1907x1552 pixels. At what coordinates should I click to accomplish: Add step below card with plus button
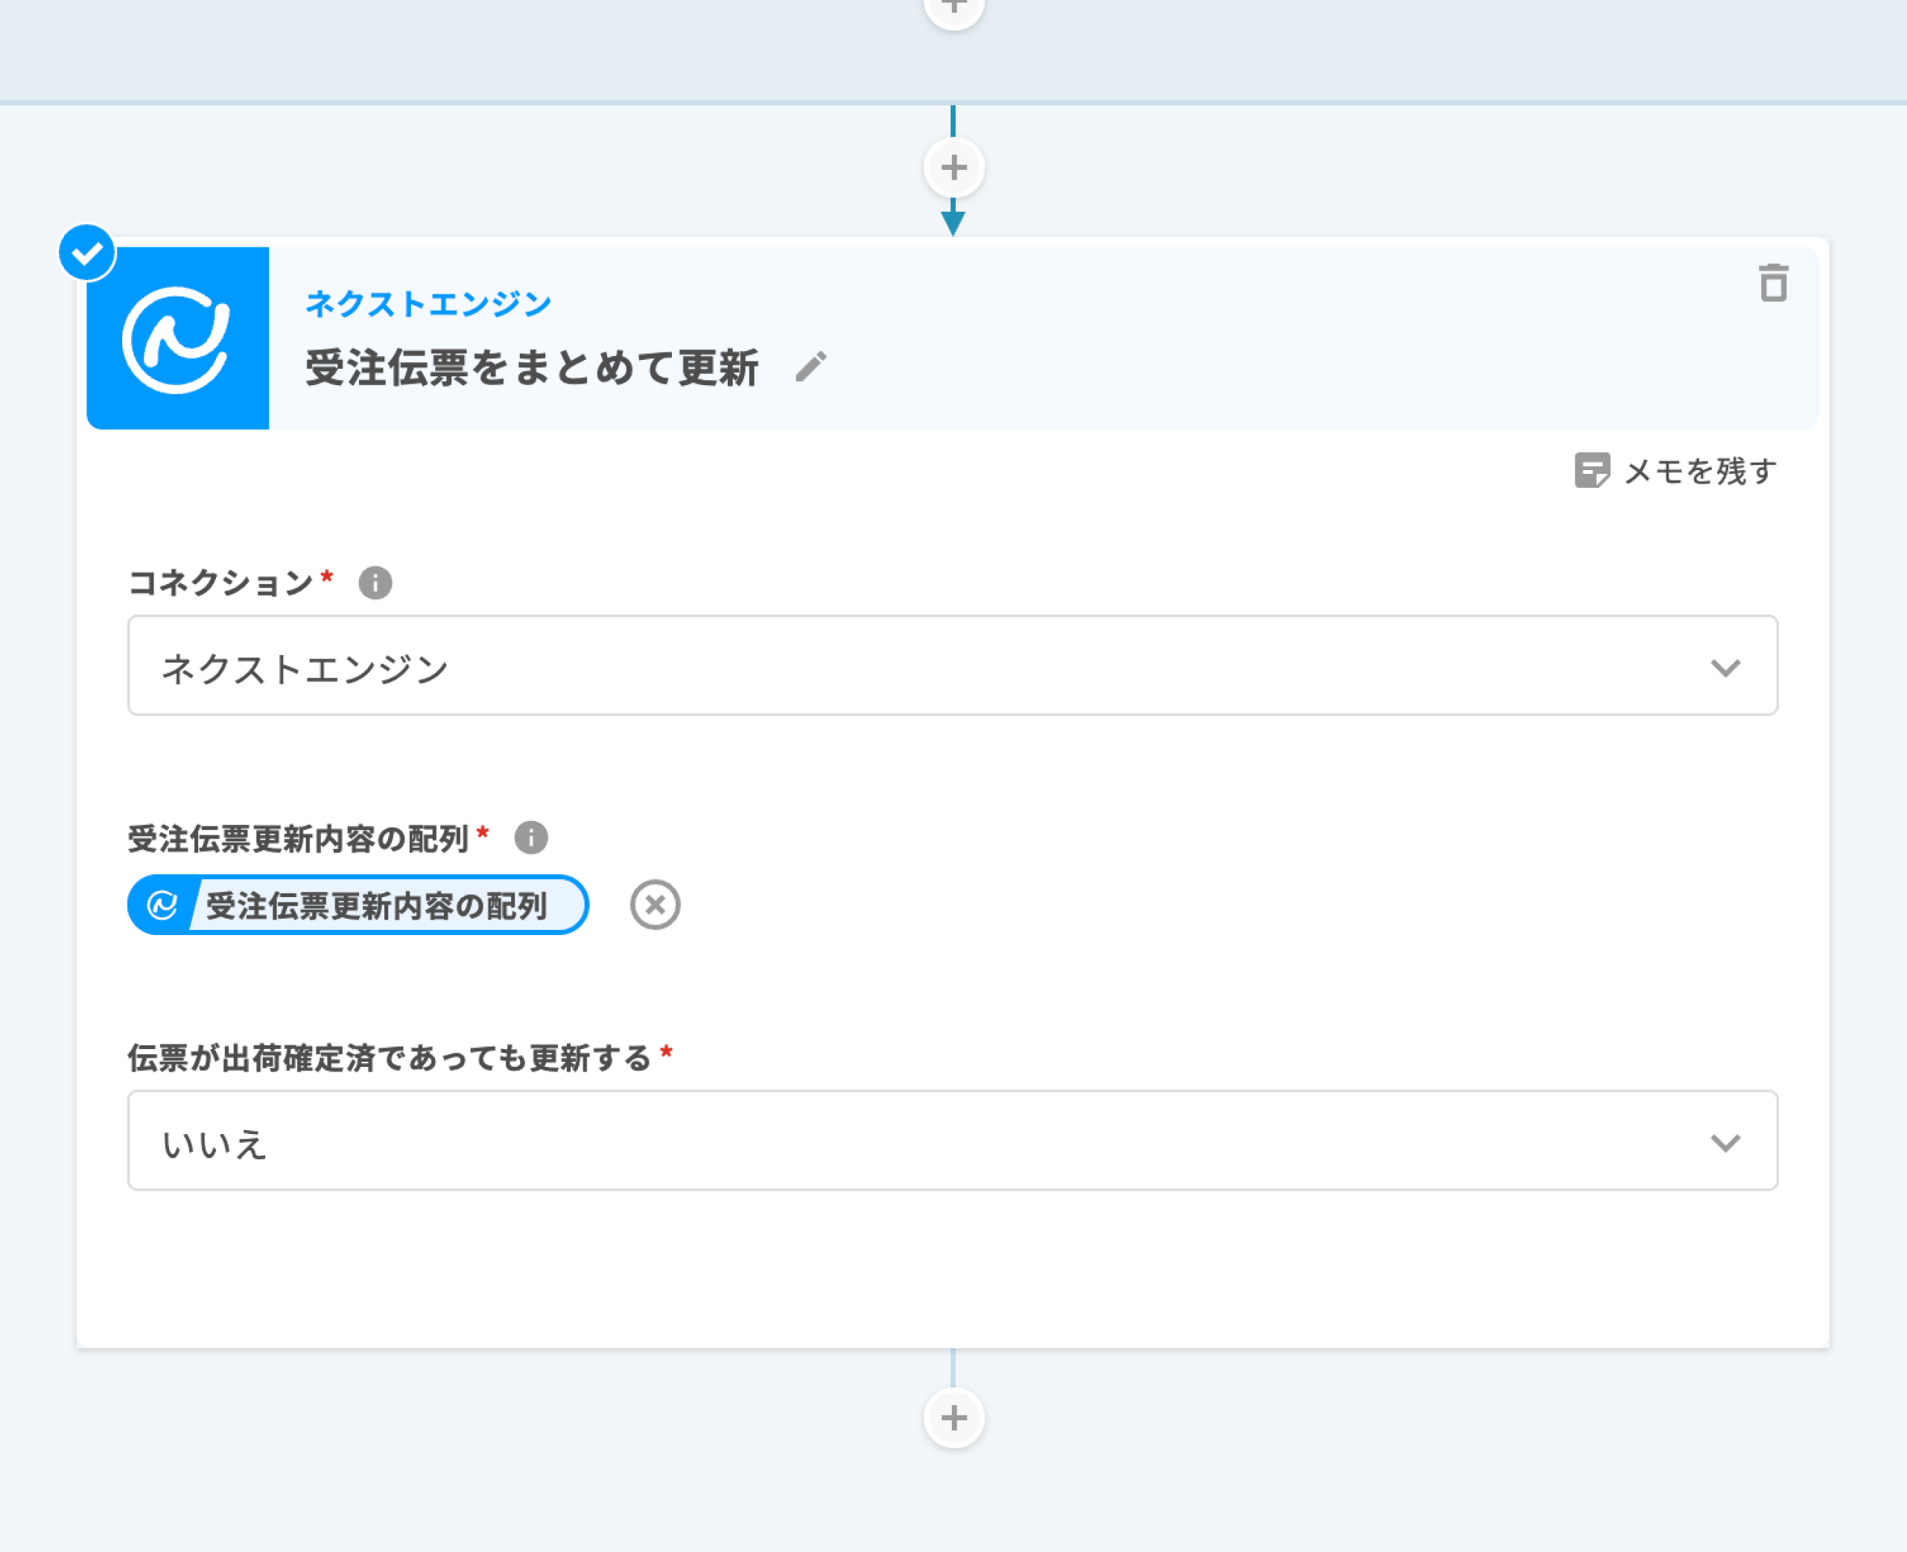pos(953,1417)
